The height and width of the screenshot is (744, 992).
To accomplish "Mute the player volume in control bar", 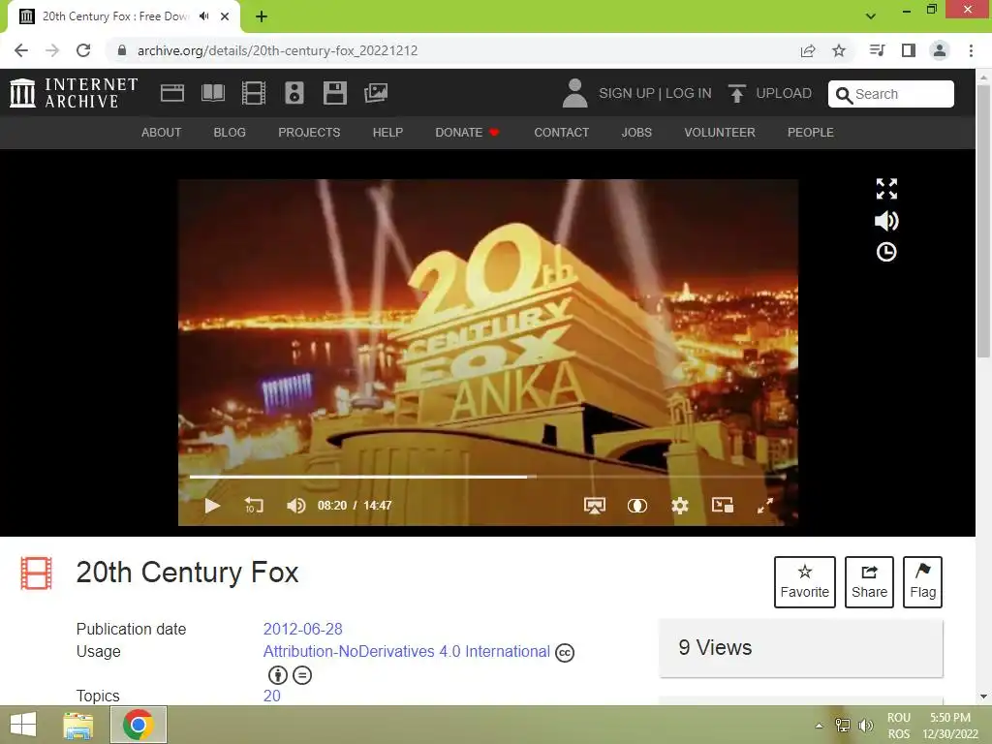I will [x=295, y=506].
